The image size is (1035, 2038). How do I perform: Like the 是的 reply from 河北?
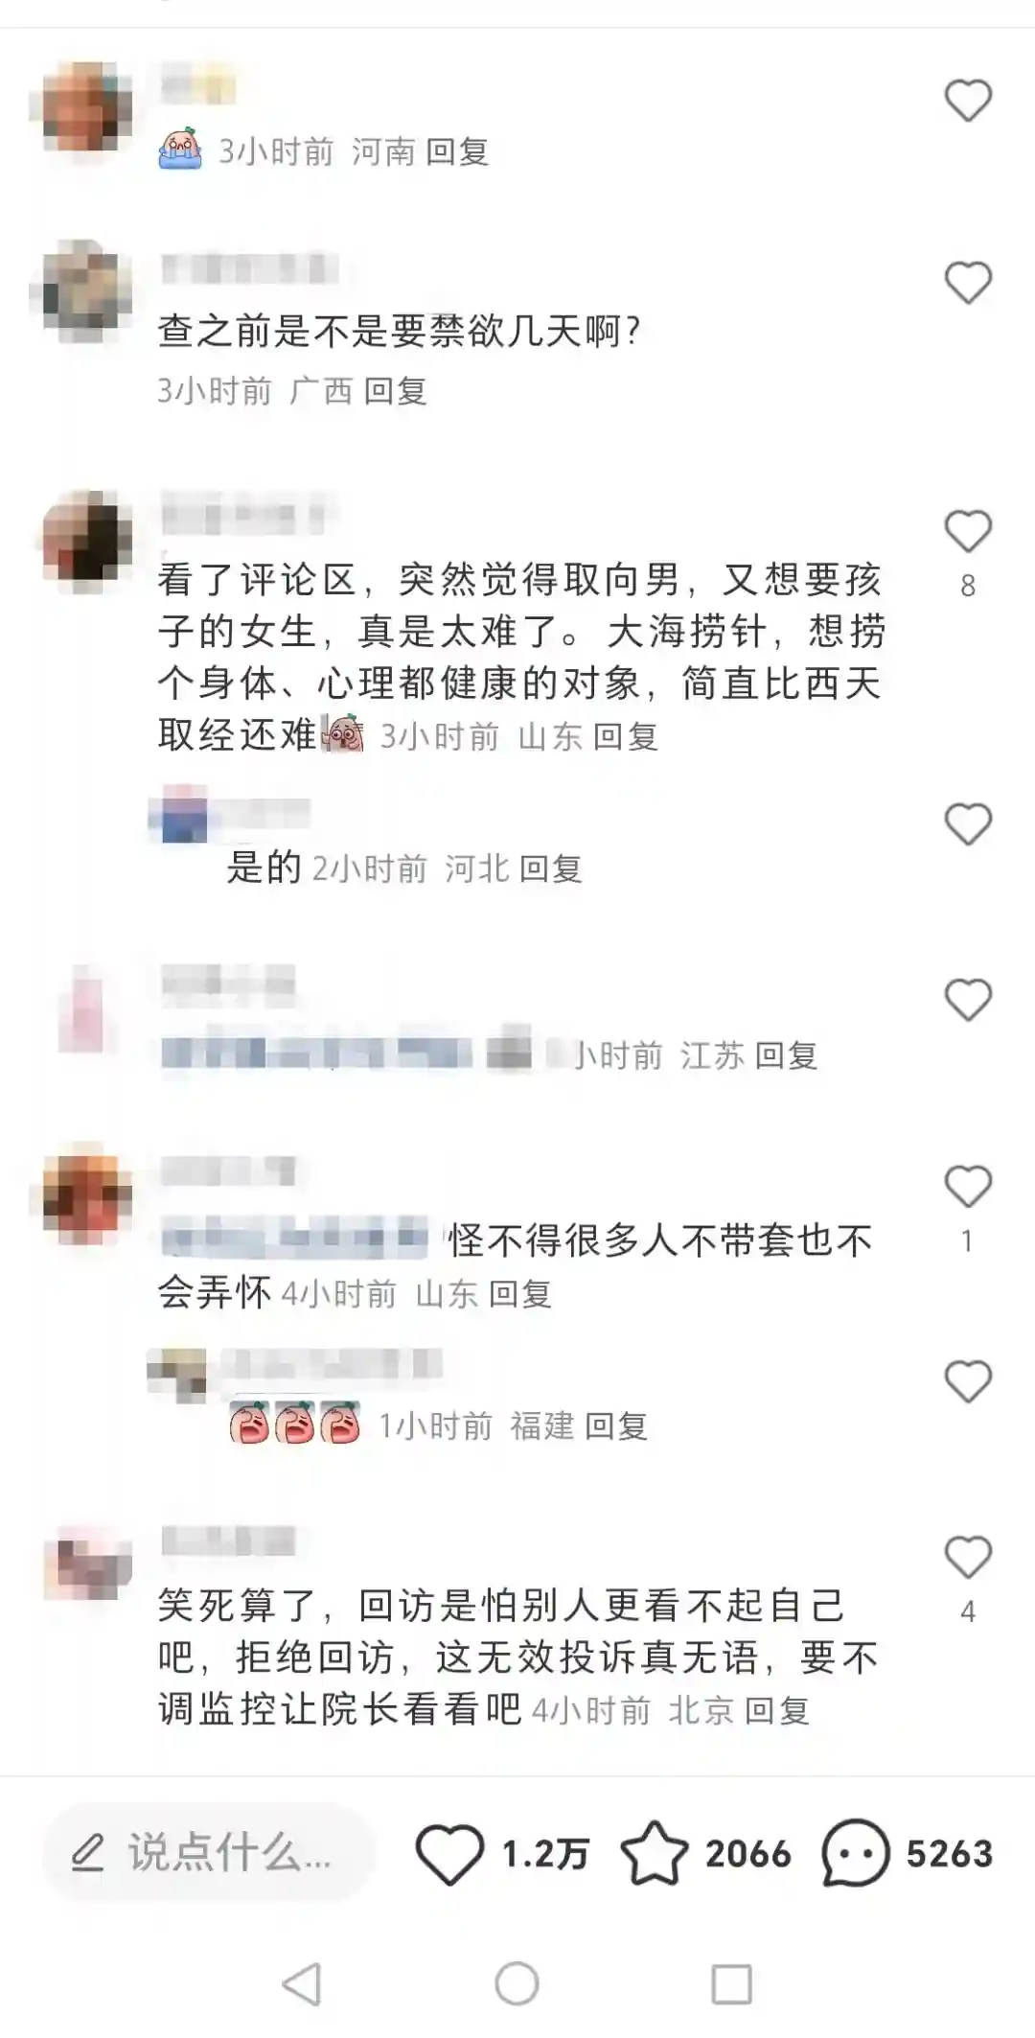[968, 824]
